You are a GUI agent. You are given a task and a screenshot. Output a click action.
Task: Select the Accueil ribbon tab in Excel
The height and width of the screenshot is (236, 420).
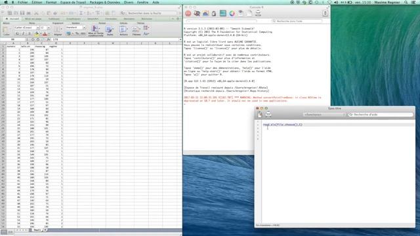point(12,19)
